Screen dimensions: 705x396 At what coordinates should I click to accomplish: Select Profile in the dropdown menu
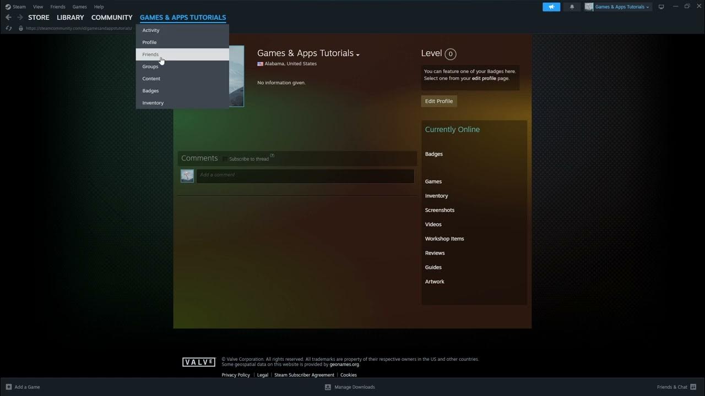point(182,42)
